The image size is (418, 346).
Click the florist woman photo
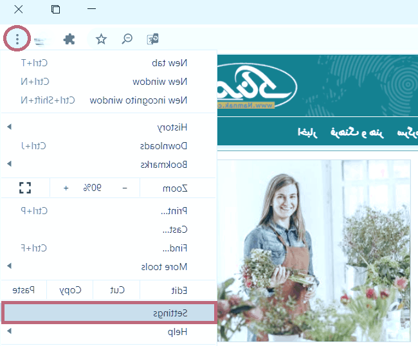click(314, 251)
